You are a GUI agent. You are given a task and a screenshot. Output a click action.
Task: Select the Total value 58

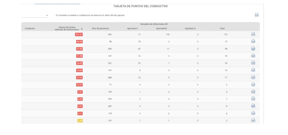point(226,49)
